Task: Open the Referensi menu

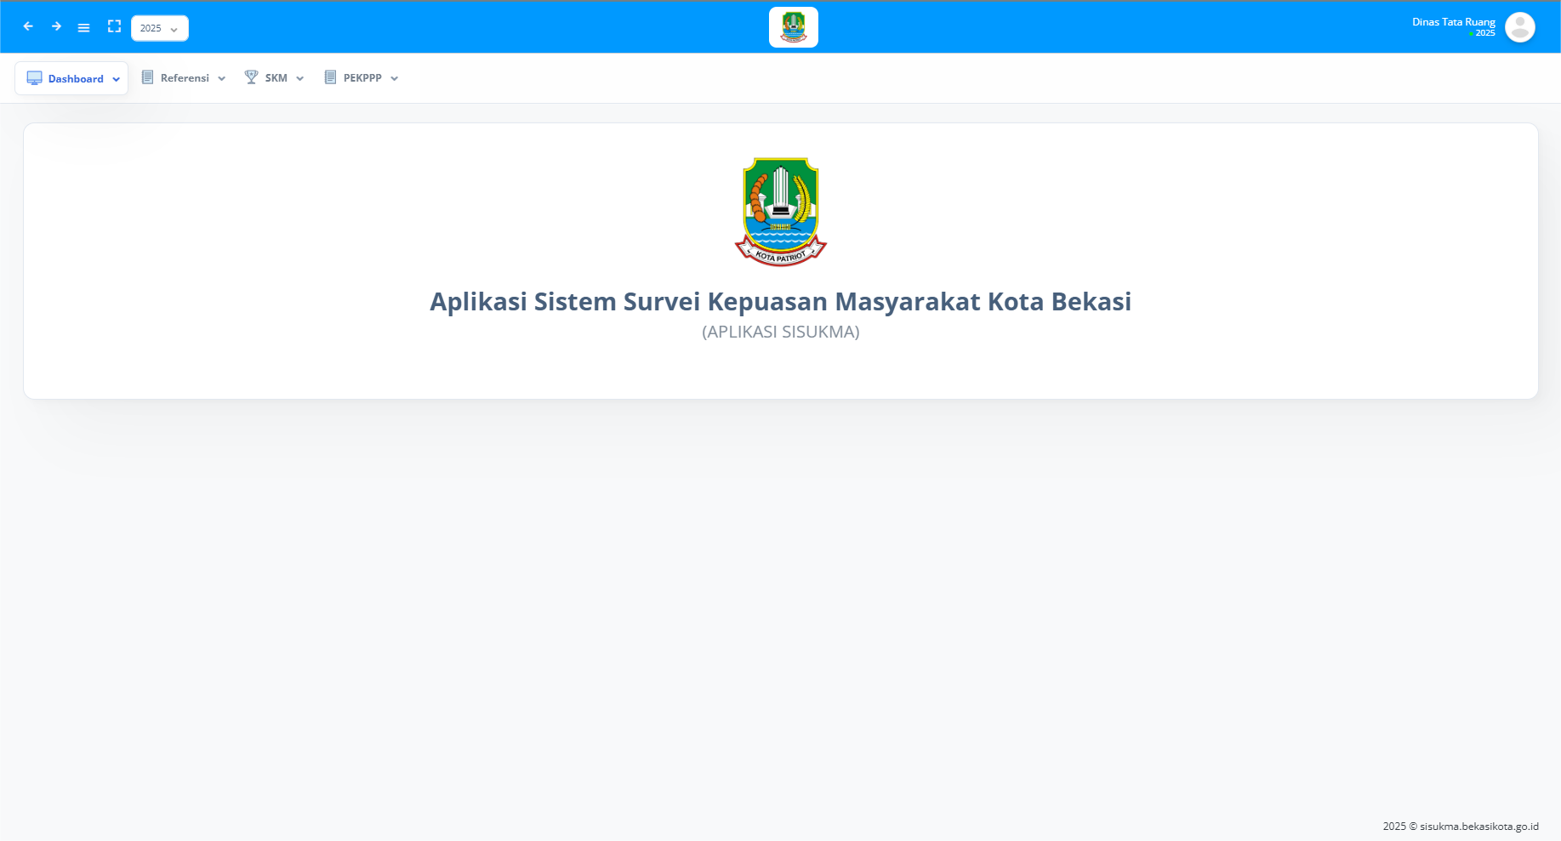Action: pyautogui.click(x=185, y=77)
